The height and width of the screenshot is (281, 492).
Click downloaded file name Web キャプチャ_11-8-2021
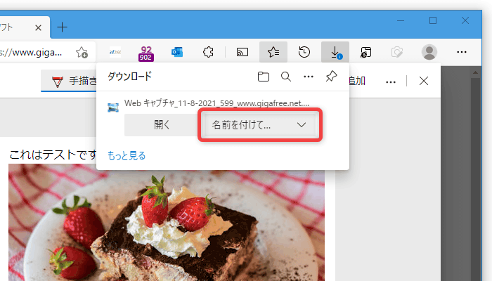216,103
